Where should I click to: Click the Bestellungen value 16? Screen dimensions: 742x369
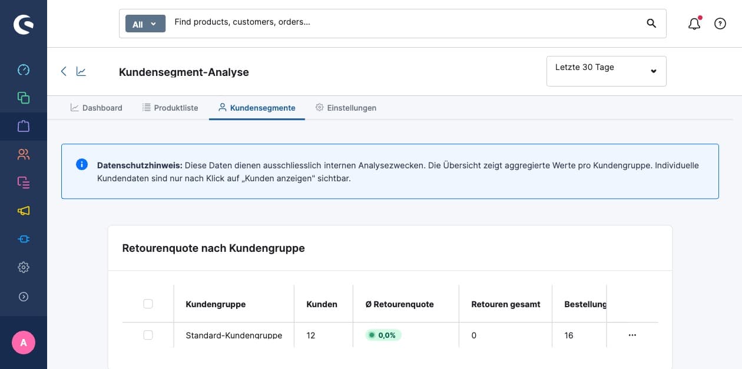point(569,335)
